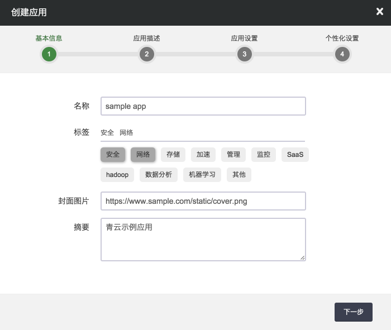Deselect the 安全 tag chip
The width and height of the screenshot is (391, 330).
point(113,155)
